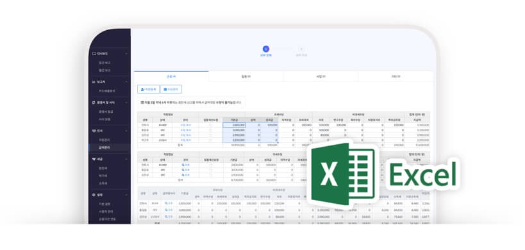525x250 pixels.
Task: Click 조회 link in second table's 2,800,000 row
Action: pyautogui.click(x=186, y=165)
